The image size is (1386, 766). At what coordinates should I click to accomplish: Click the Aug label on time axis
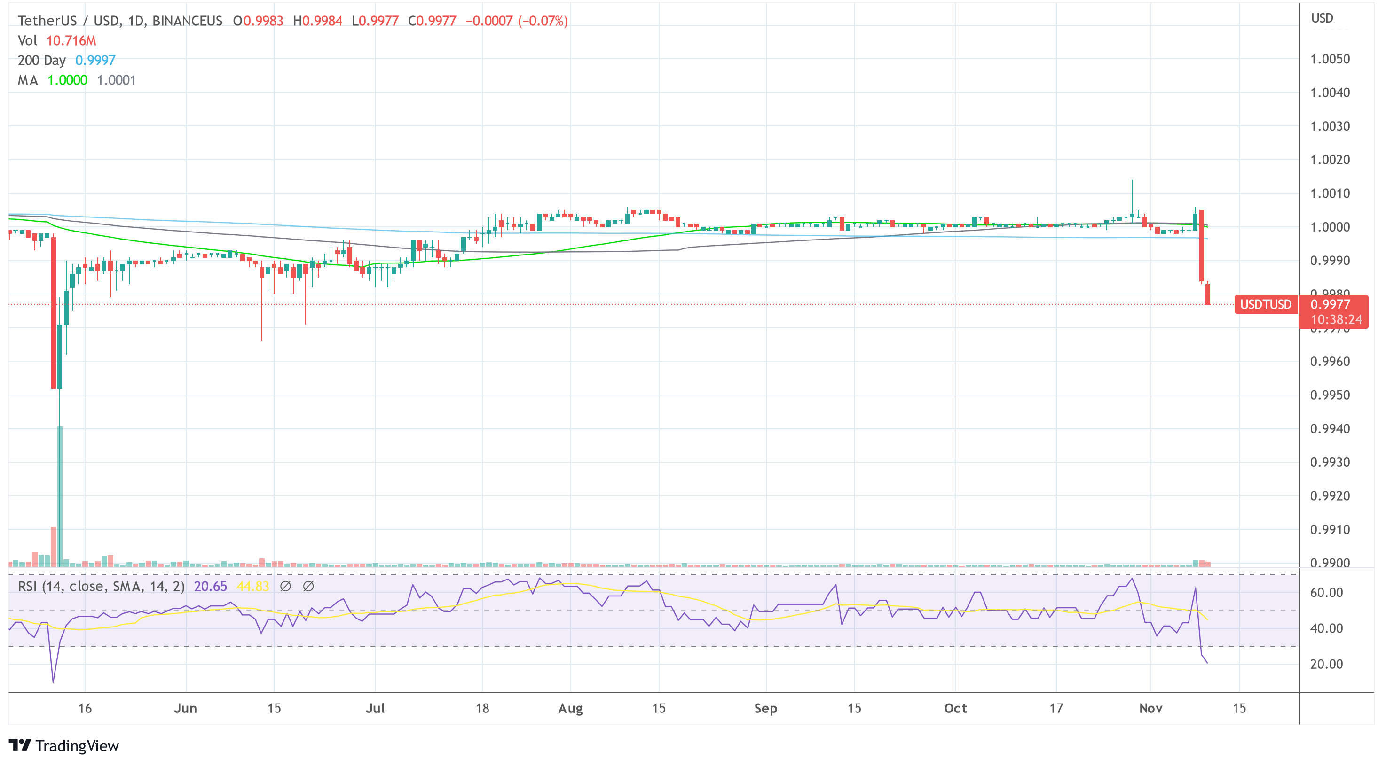tap(570, 709)
